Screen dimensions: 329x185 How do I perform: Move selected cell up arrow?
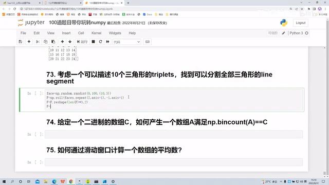click(62, 42)
